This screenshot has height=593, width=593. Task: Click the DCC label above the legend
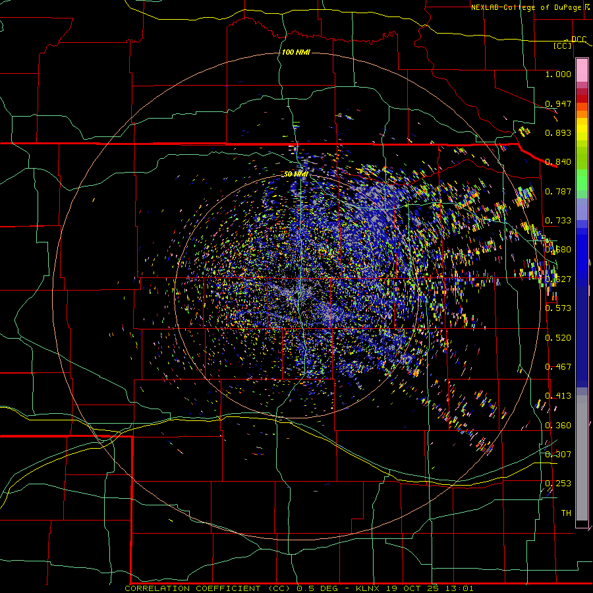pos(579,40)
